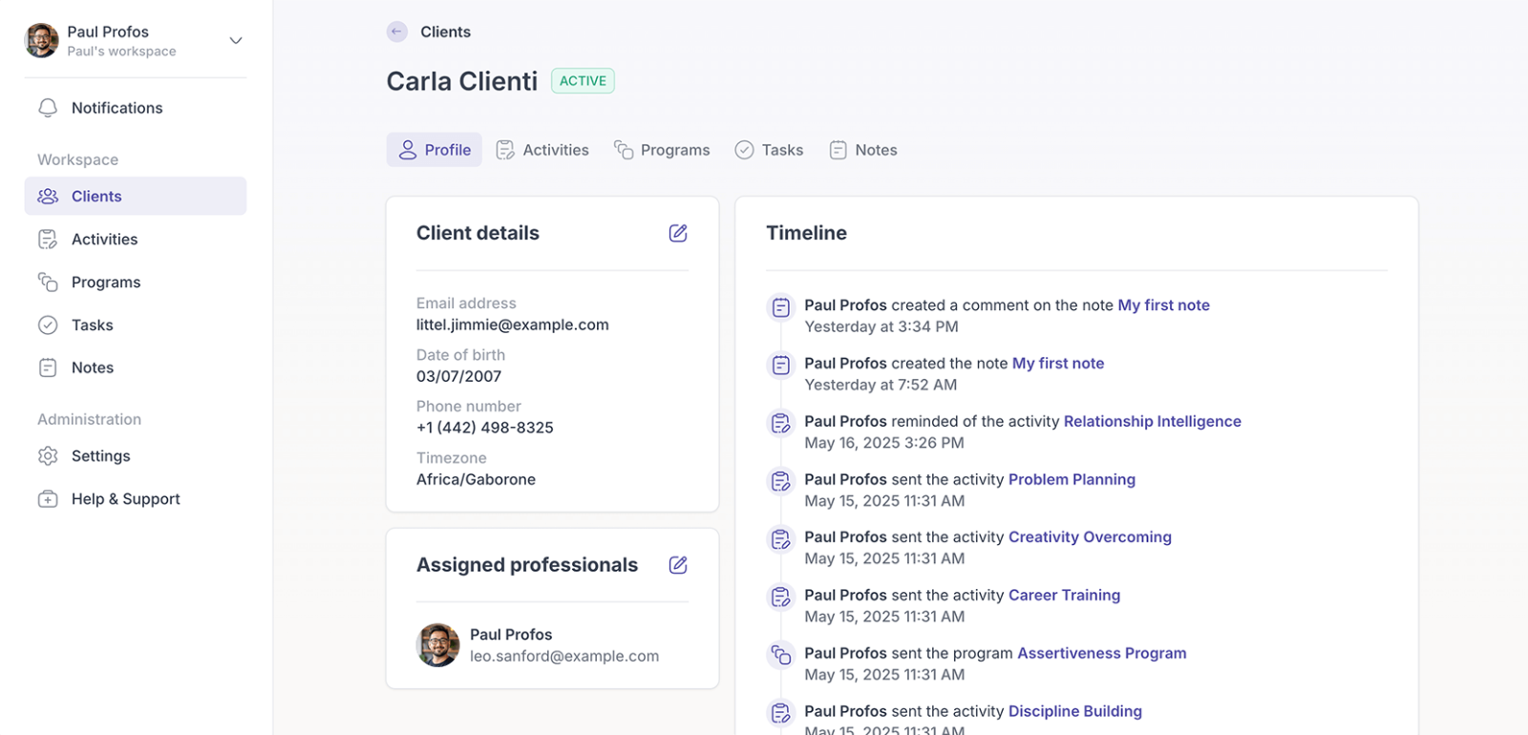The width and height of the screenshot is (1528, 735).
Task: Open Help & Support in sidebar
Action: click(125, 499)
